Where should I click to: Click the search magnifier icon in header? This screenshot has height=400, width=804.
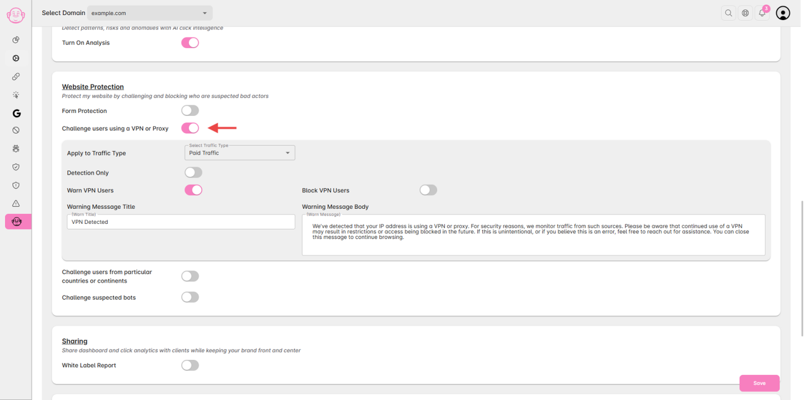[728, 13]
